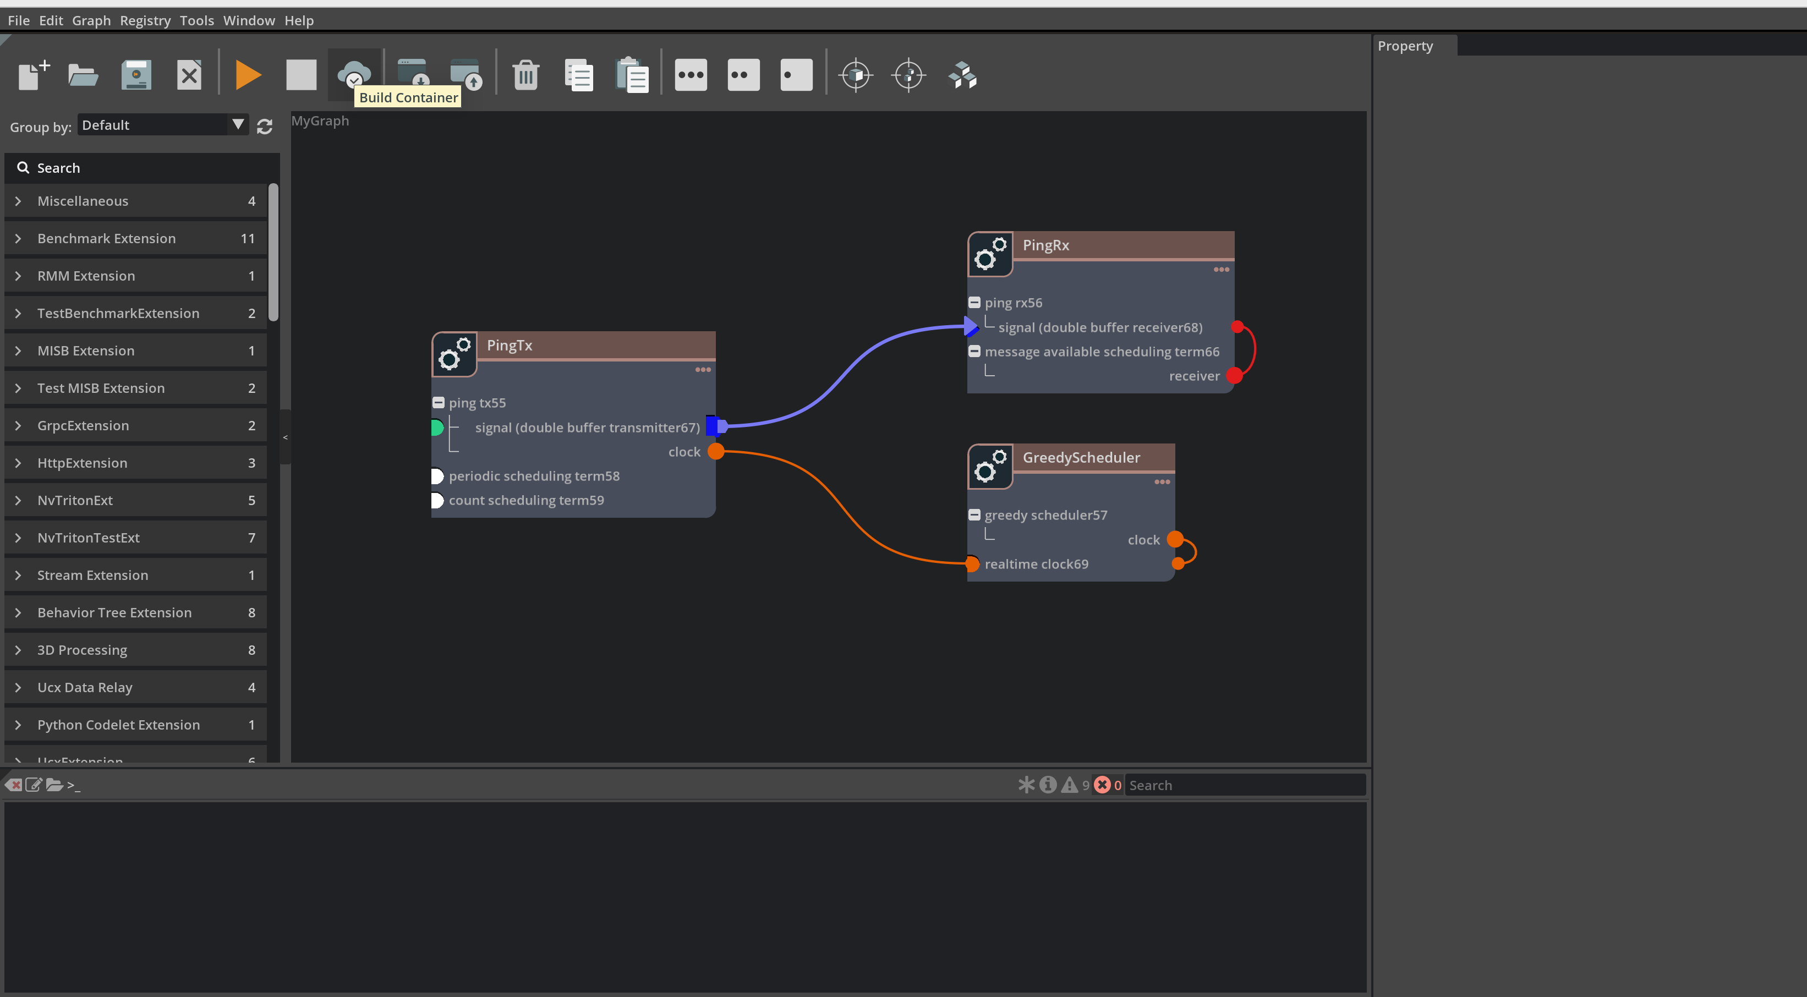Collapse the ping rx56 component in PingRx

(x=974, y=303)
